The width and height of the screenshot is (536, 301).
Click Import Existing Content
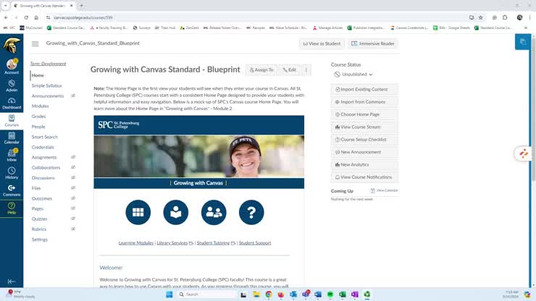[364, 90]
